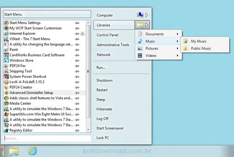Click the ViStart icon in the list
234x157 pixels.
click(6, 39)
